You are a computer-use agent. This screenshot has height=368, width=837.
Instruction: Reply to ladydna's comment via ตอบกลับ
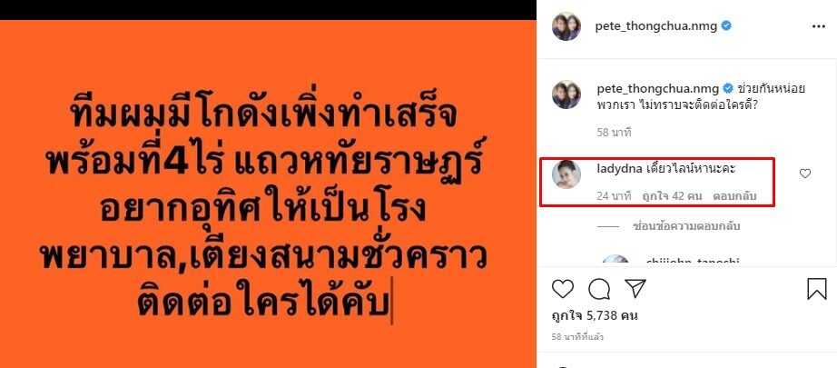tap(735, 196)
